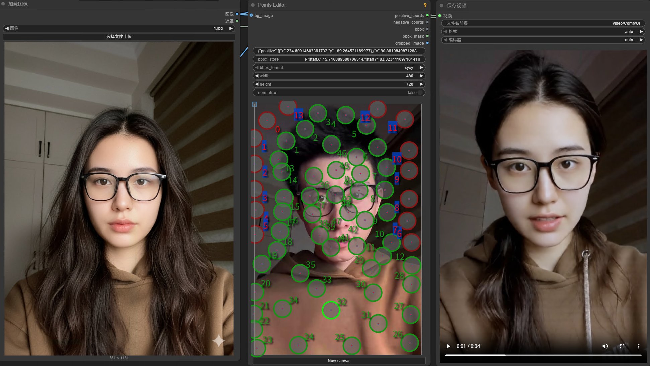Click the positive_coords output connector
650x366 pixels.
427,15
